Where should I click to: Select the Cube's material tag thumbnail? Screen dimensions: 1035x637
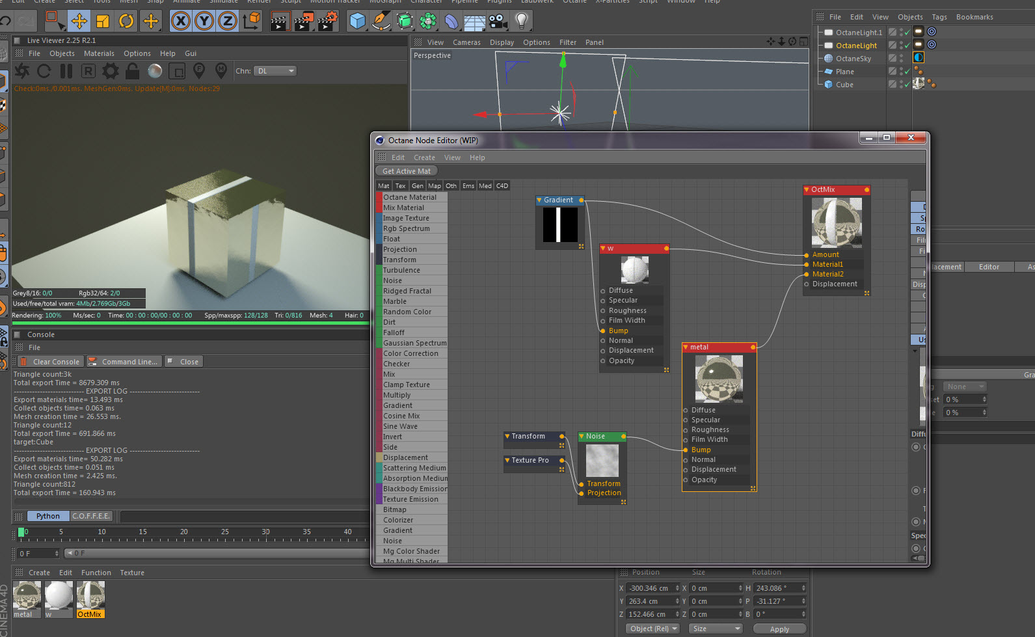919,84
